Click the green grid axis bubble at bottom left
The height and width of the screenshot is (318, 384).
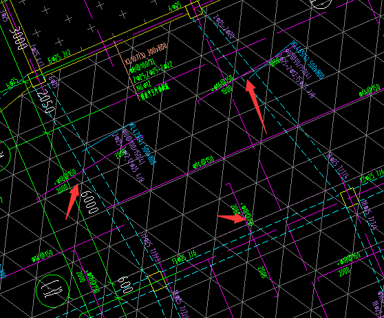pyautogui.click(x=52, y=290)
